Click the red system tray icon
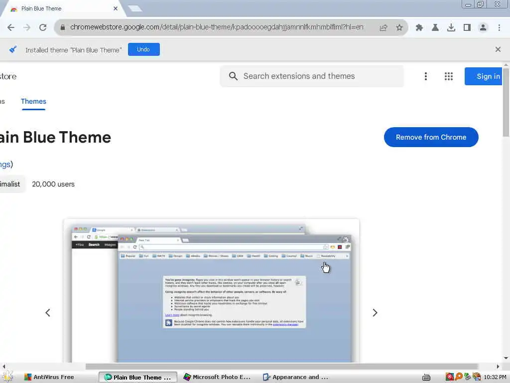 pyautogui.click(x=450, y=377)
